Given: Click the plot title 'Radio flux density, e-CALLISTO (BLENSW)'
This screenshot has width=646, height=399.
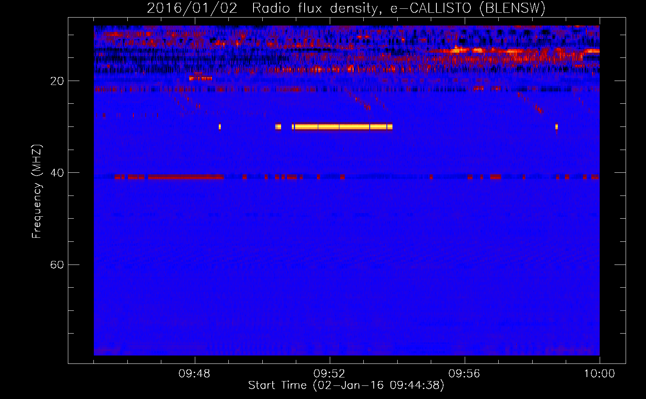Looking at the screenshot, I should click(x=398, y=8).
